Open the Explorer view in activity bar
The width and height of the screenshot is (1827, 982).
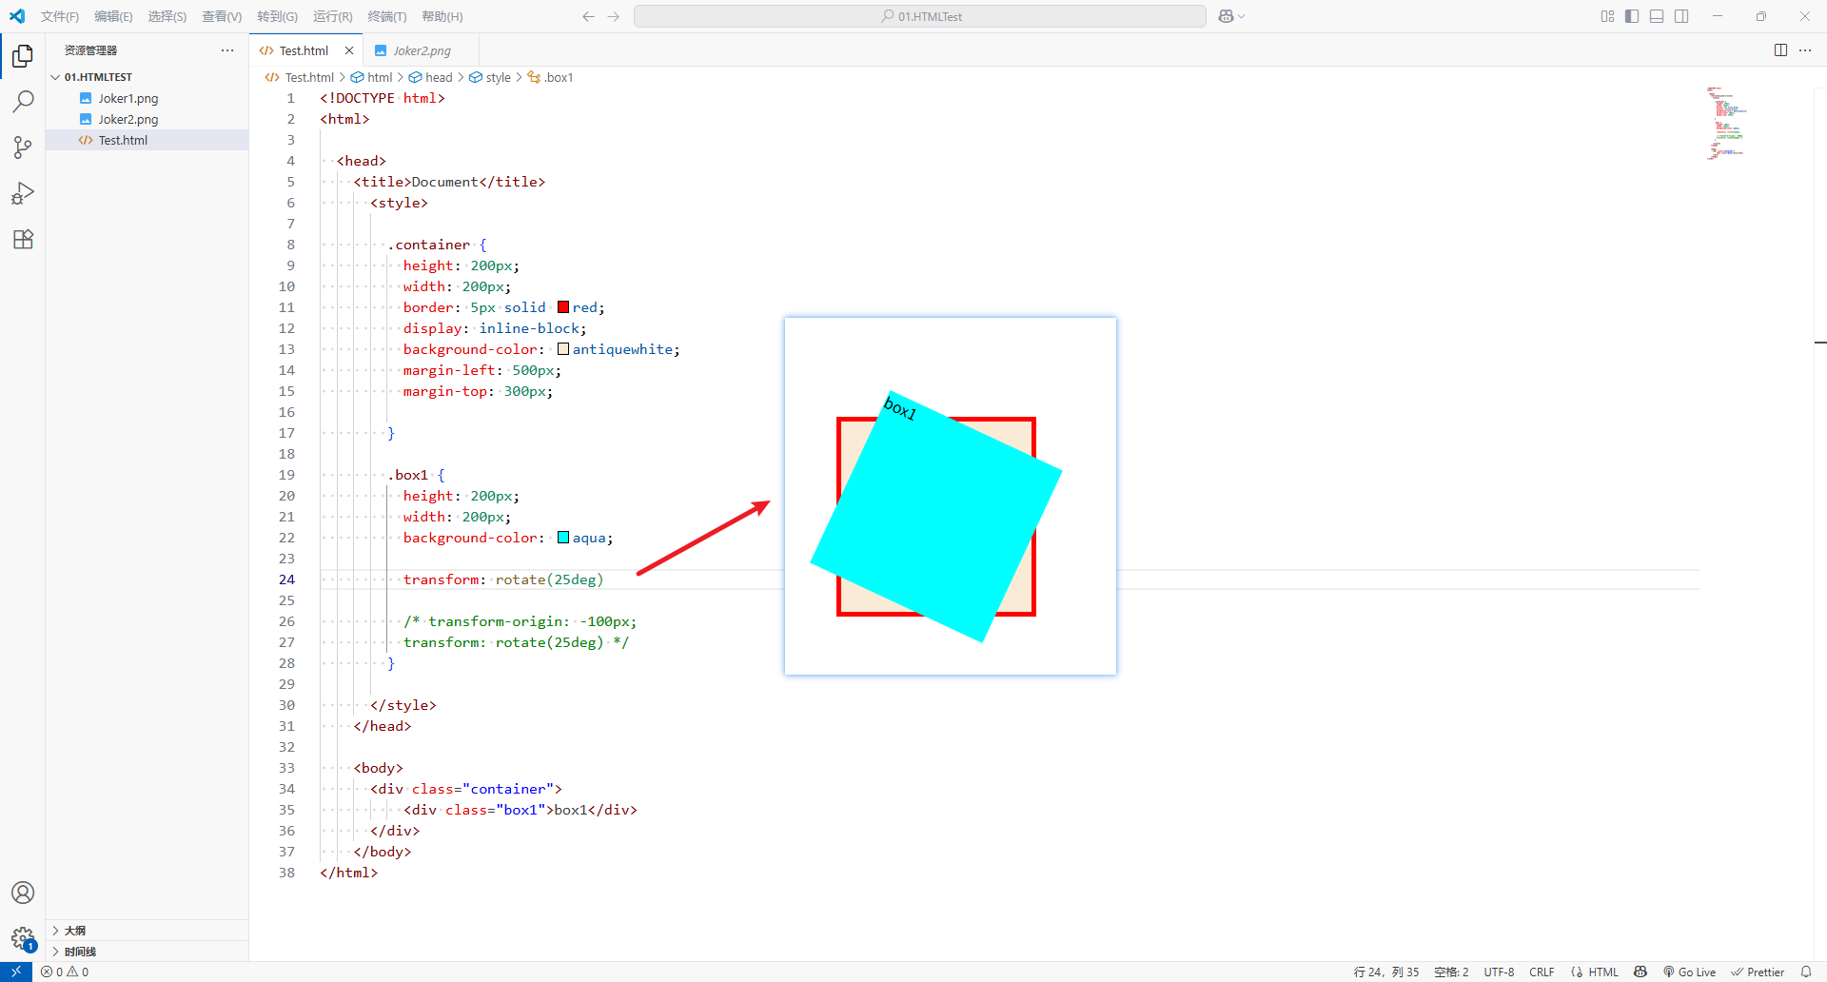click(x=23, y=56)
